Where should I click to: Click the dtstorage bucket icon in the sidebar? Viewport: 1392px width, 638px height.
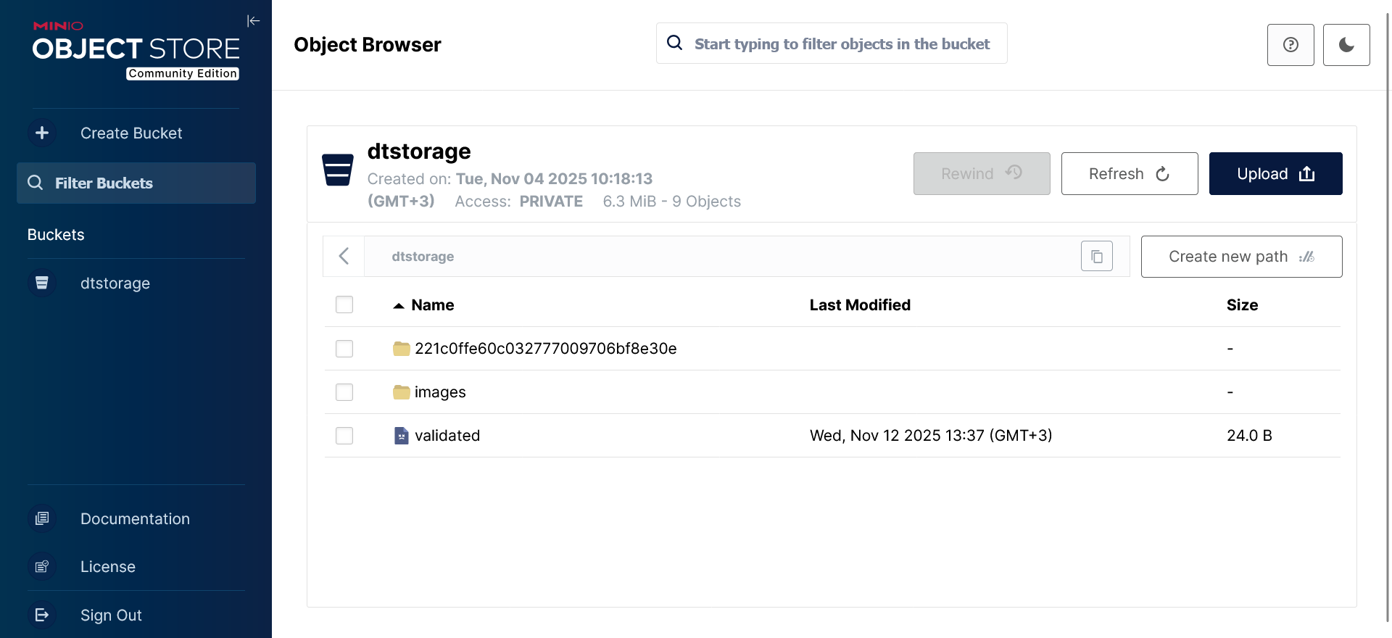[42, 283]
